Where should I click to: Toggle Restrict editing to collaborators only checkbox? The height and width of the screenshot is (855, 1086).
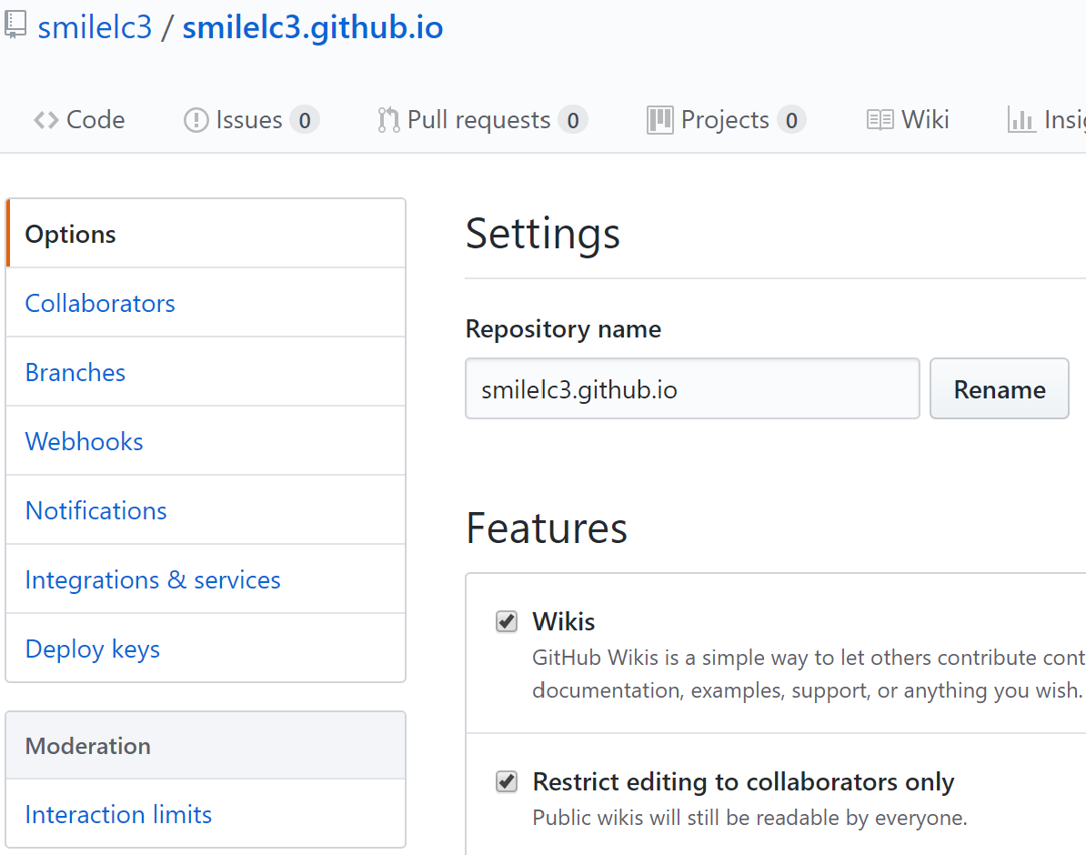coord(507,781)
